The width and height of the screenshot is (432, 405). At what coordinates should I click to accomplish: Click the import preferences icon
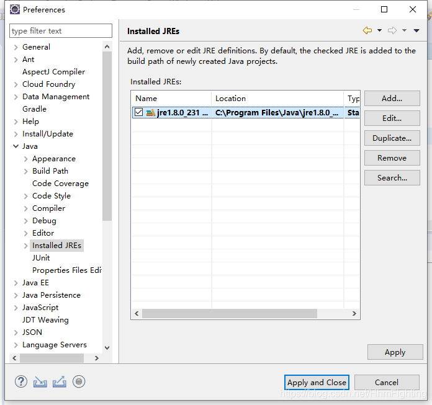[40, 382]
